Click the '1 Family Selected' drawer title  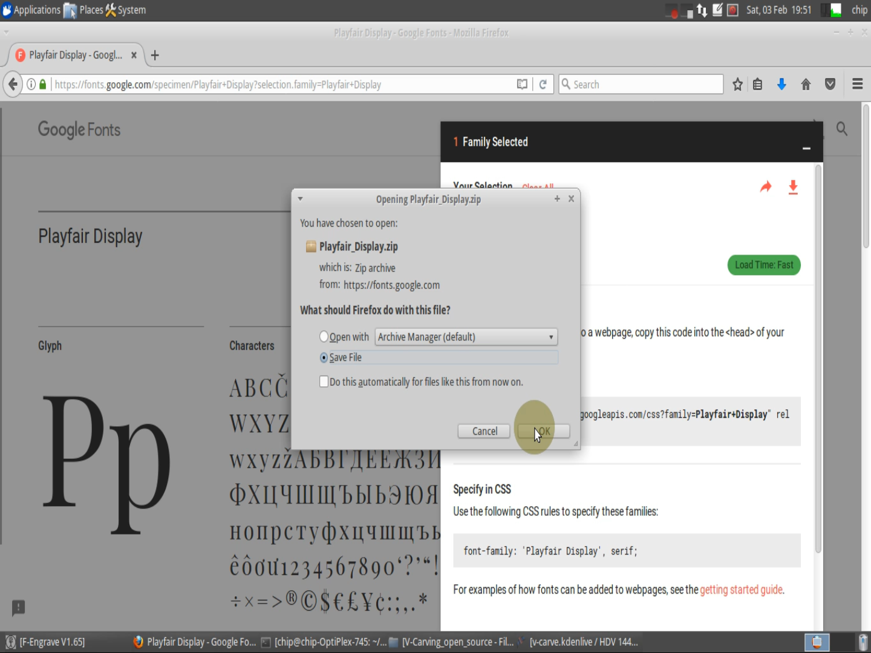coord(491,142)
